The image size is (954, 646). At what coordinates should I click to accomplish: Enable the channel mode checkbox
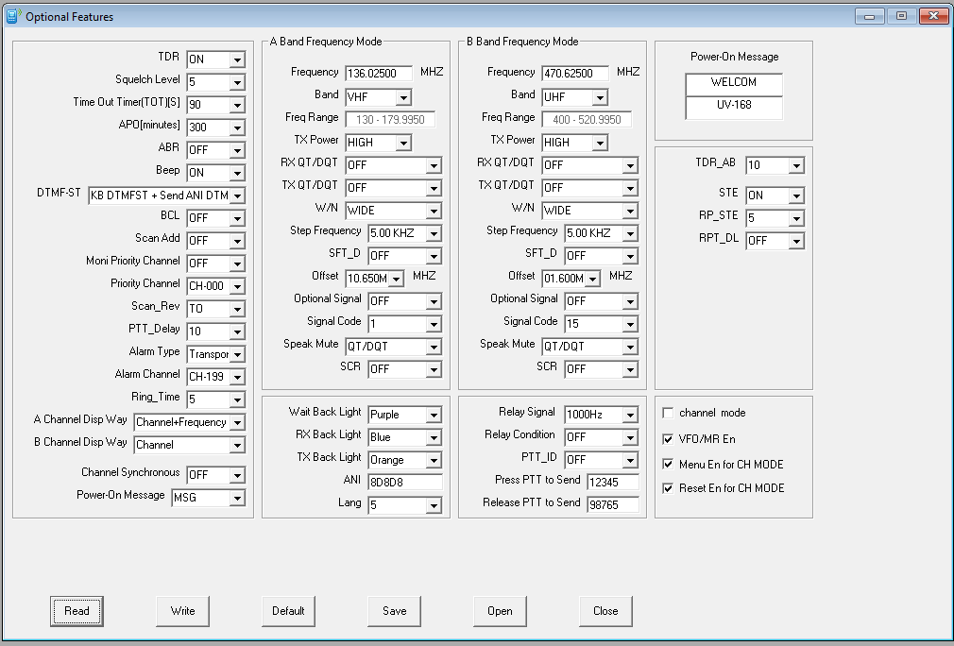[x=668, y=411]
